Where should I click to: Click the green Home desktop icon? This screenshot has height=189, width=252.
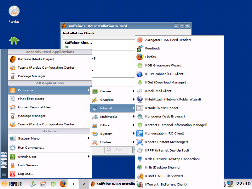14,41
